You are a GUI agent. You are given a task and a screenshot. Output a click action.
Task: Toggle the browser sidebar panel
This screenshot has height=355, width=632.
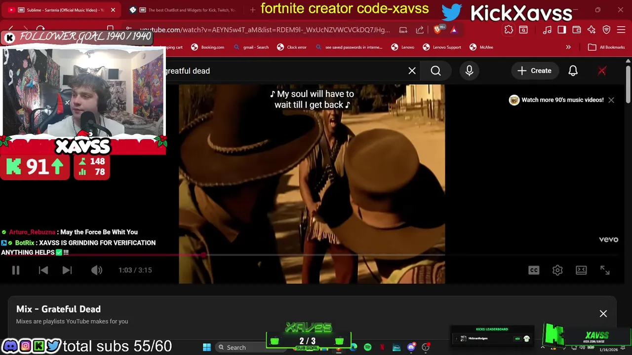[x=562, y=30]
